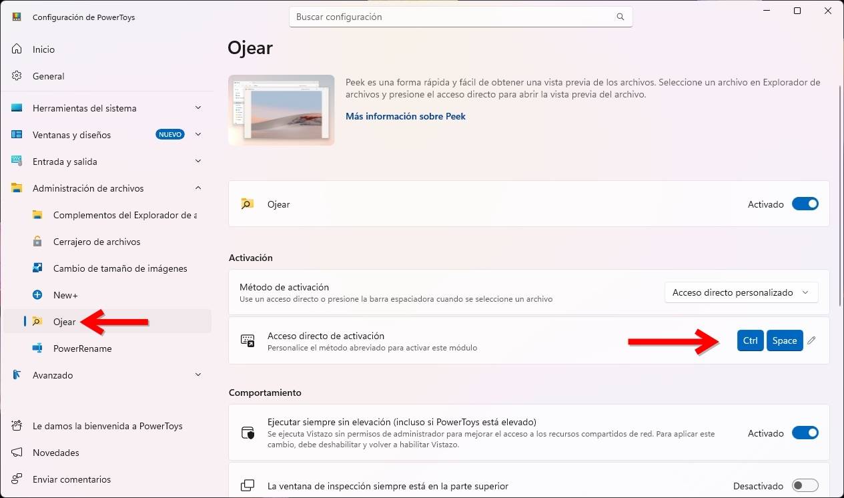Click the shield icon for Ejecutar sin elevación
Viewport: 844px width, 498px height.
point(248,433)
